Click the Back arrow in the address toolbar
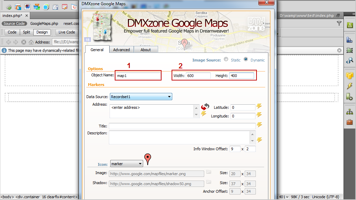 pos(9,42)
